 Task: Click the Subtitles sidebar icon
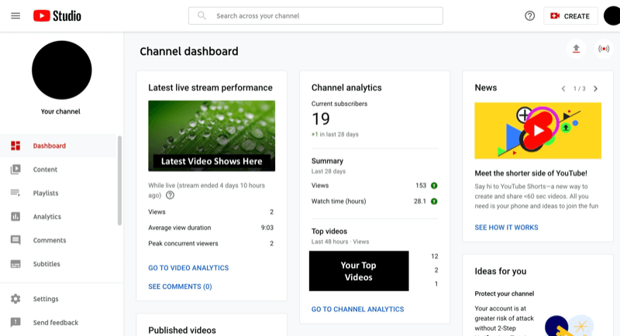click(15, 264)
